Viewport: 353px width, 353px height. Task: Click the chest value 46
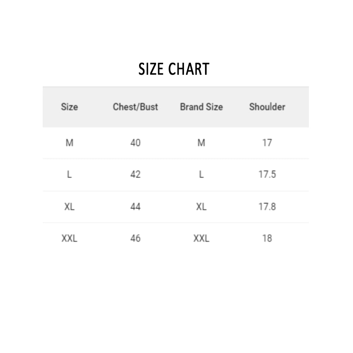tap(135, 239)
